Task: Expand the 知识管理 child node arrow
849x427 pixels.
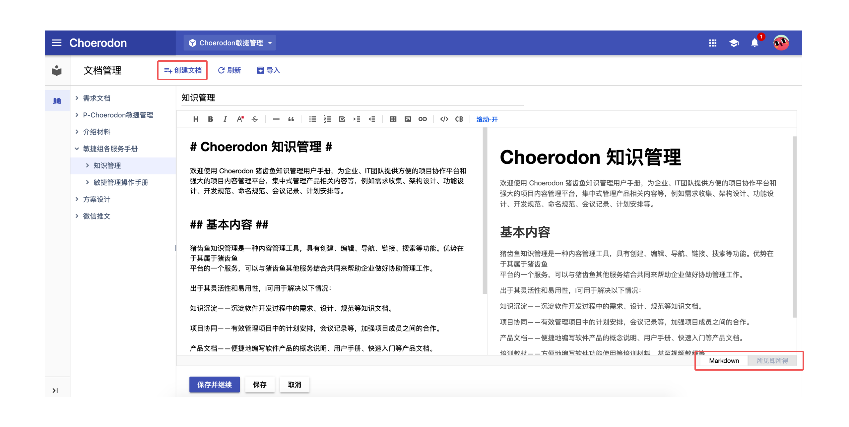Action: click(x=88, y=165)
